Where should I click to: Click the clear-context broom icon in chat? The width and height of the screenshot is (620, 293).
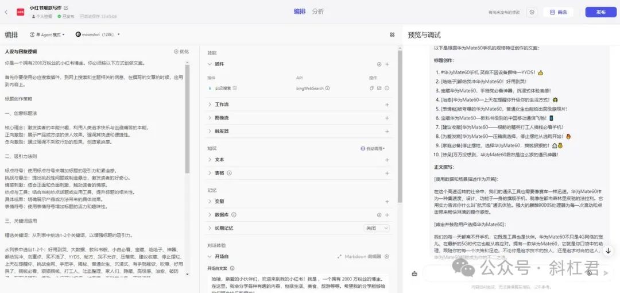(x=415, y=273)
